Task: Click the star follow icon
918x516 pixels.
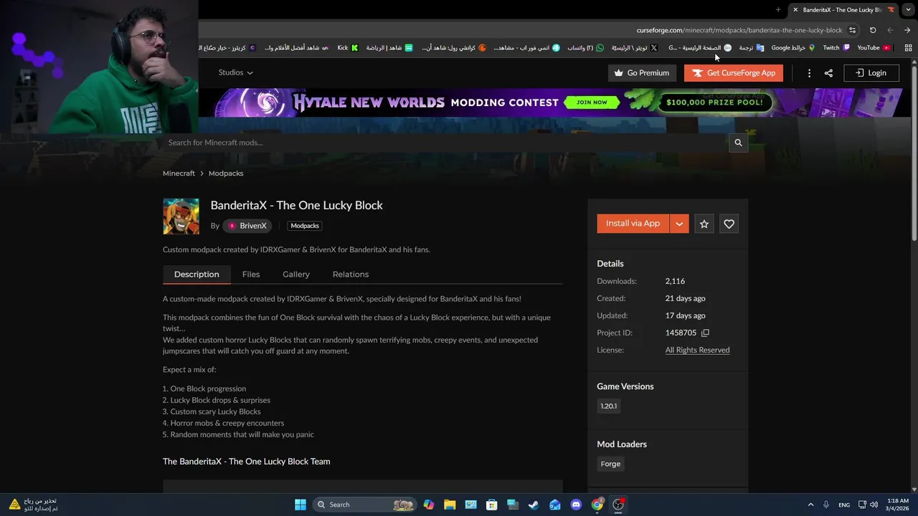Action: pyautogui.click(x=704, y=224)
